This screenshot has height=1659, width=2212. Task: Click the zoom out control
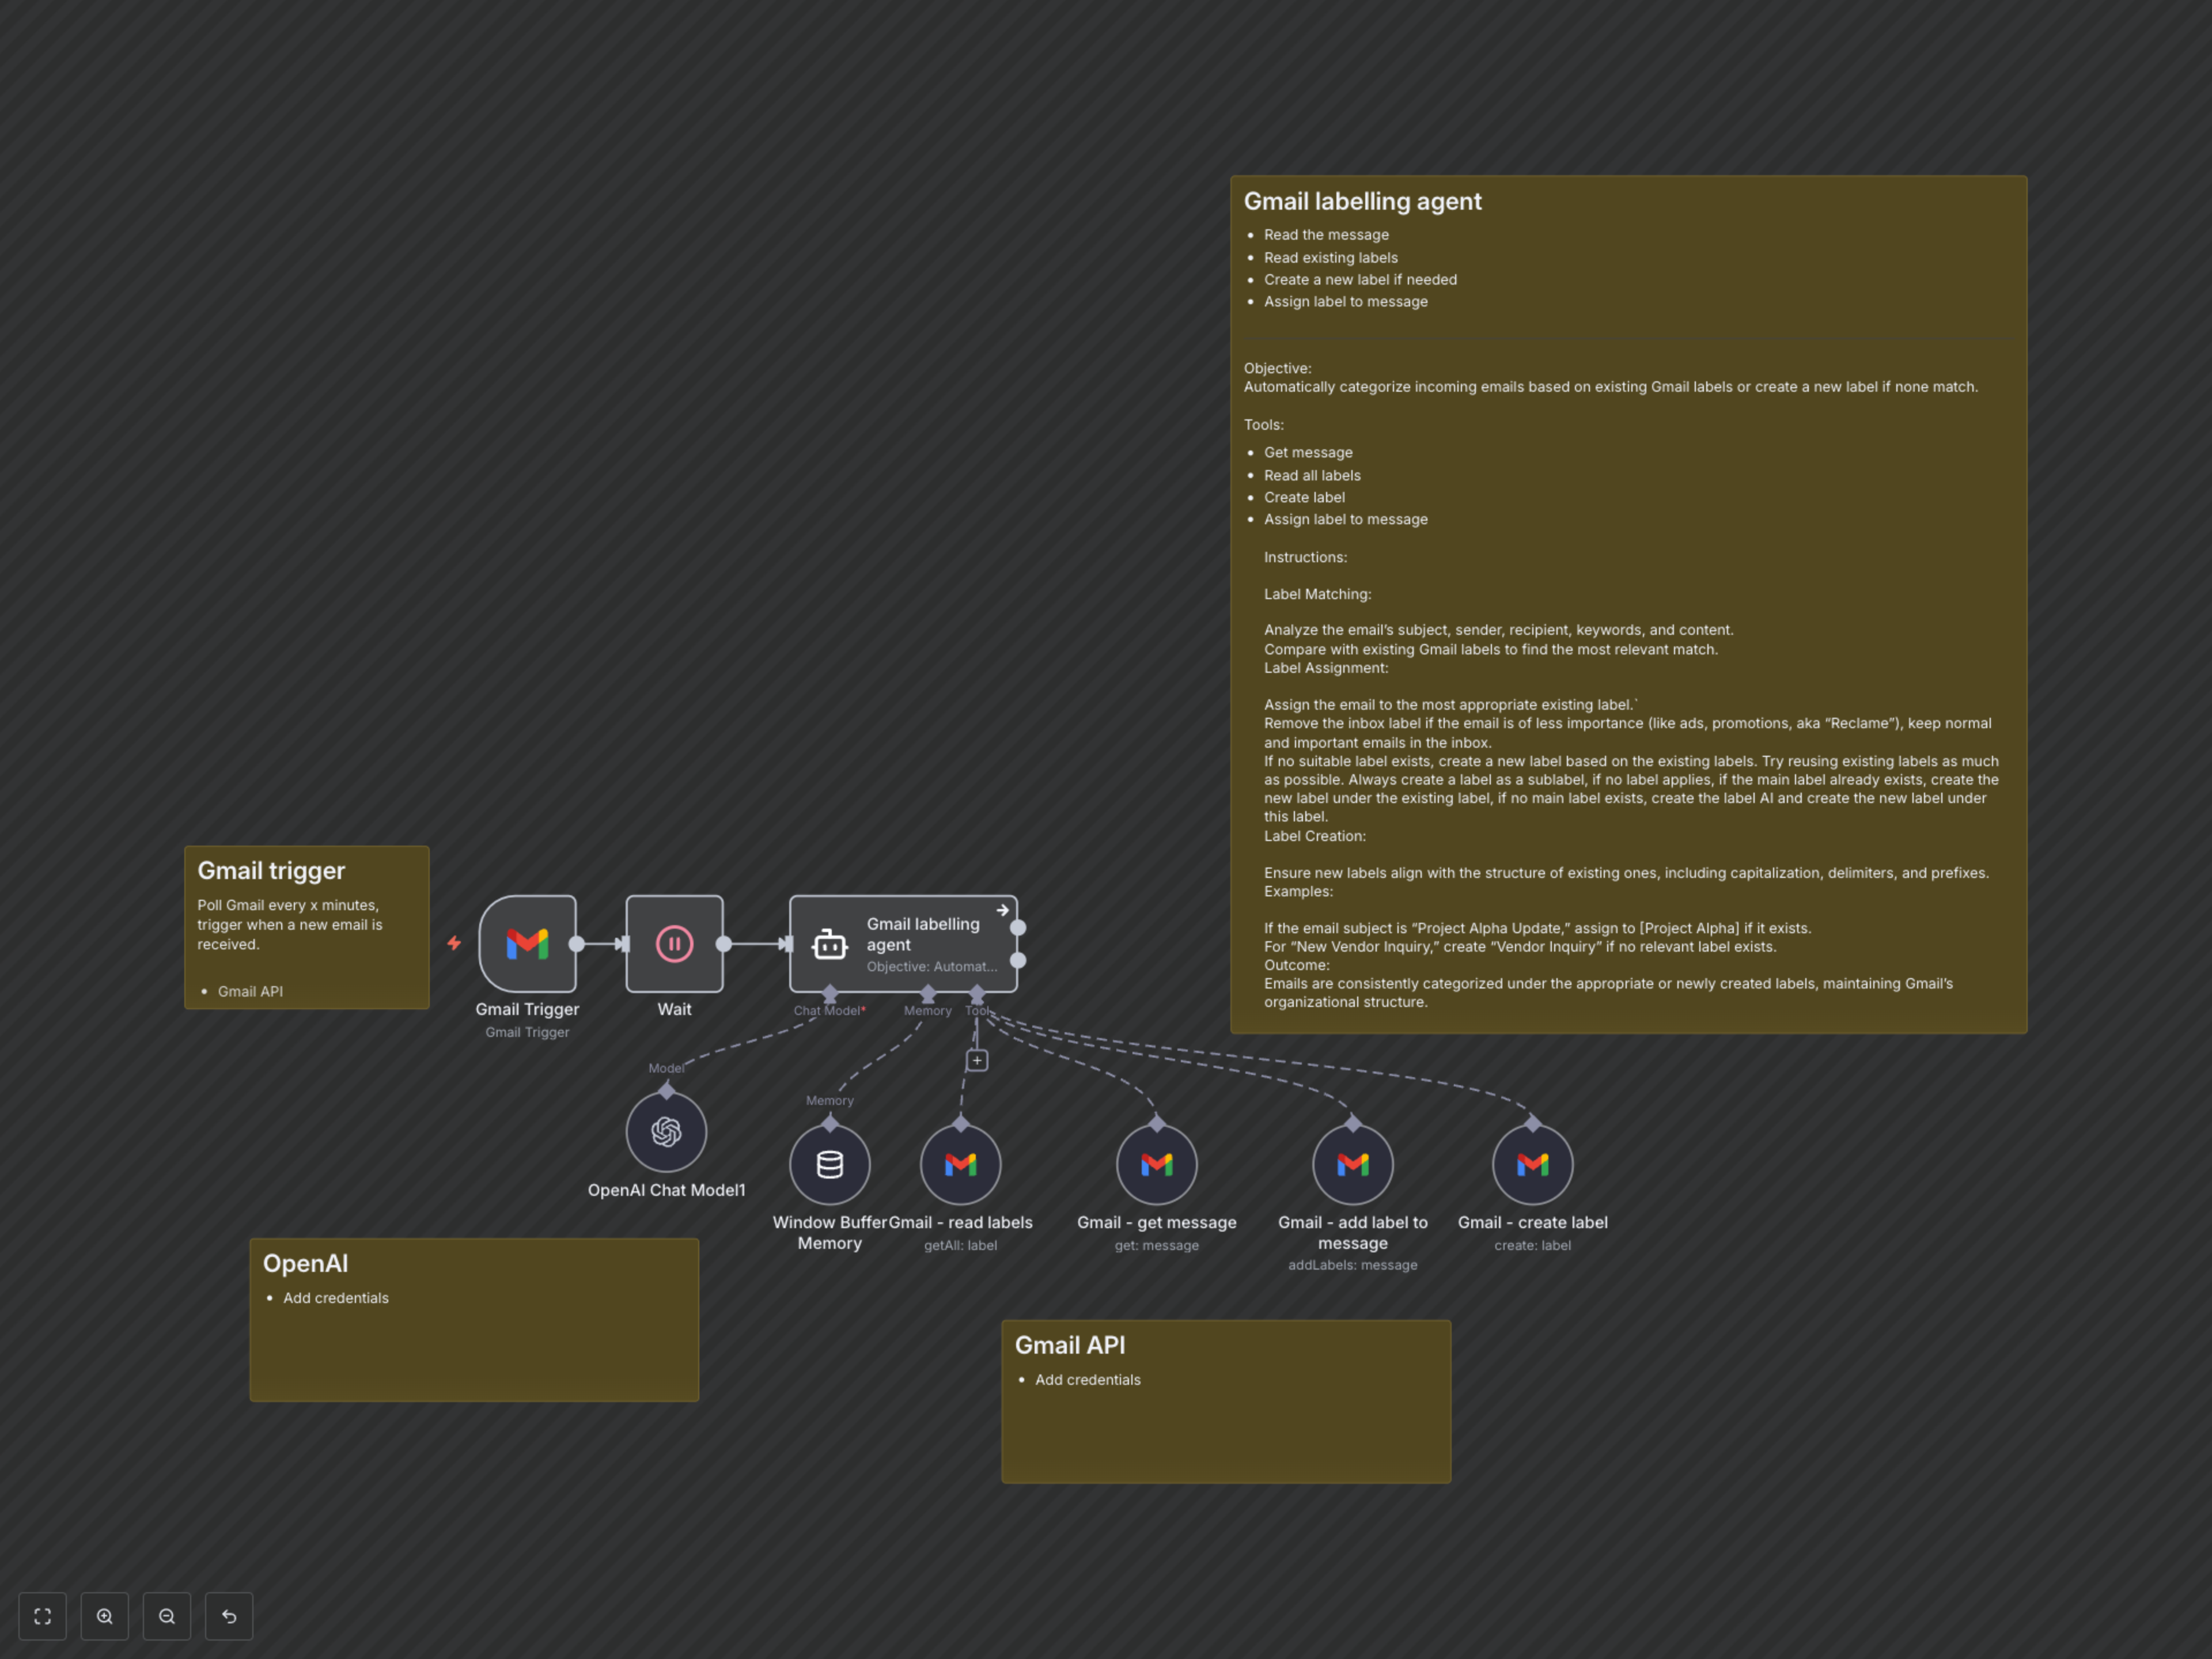167,1616
